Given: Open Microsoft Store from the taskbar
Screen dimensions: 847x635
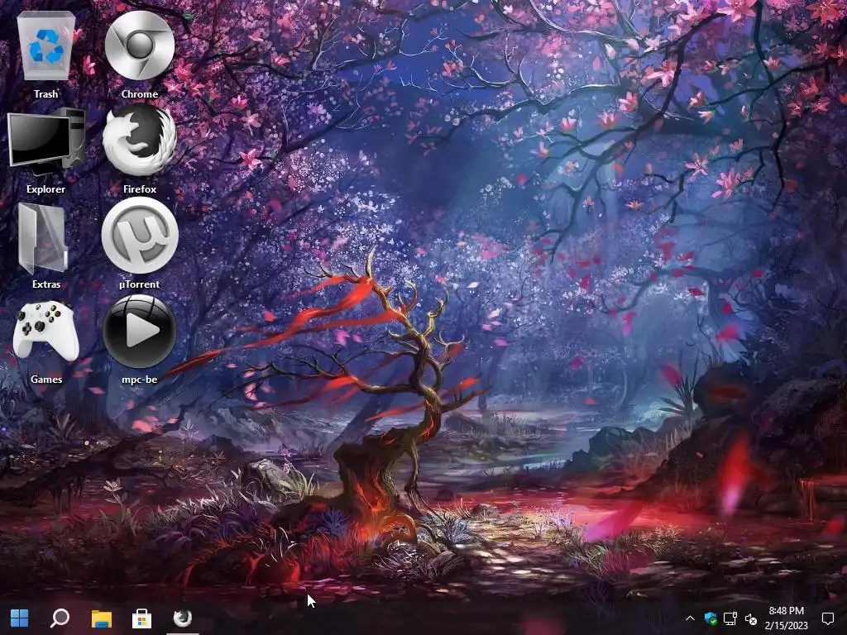Looking at the screenshot, I should [141, 618].
